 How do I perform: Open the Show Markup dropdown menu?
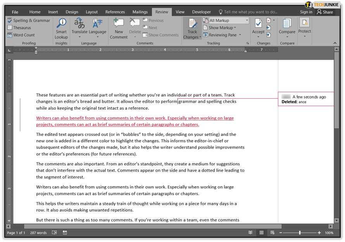(x=219, y=28)
